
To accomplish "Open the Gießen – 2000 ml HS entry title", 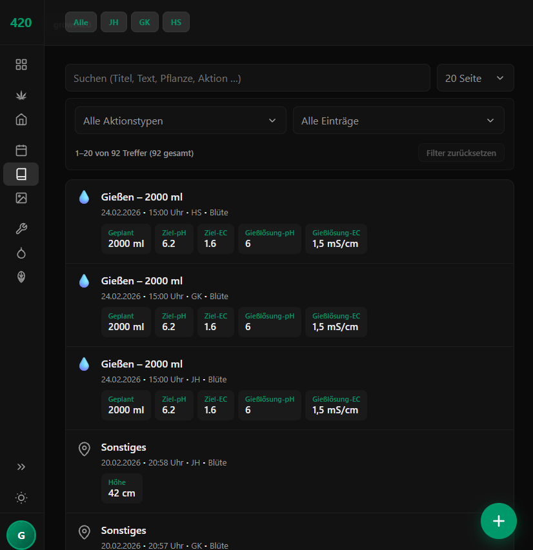I will pyautogui.click(x=142, y=197).
